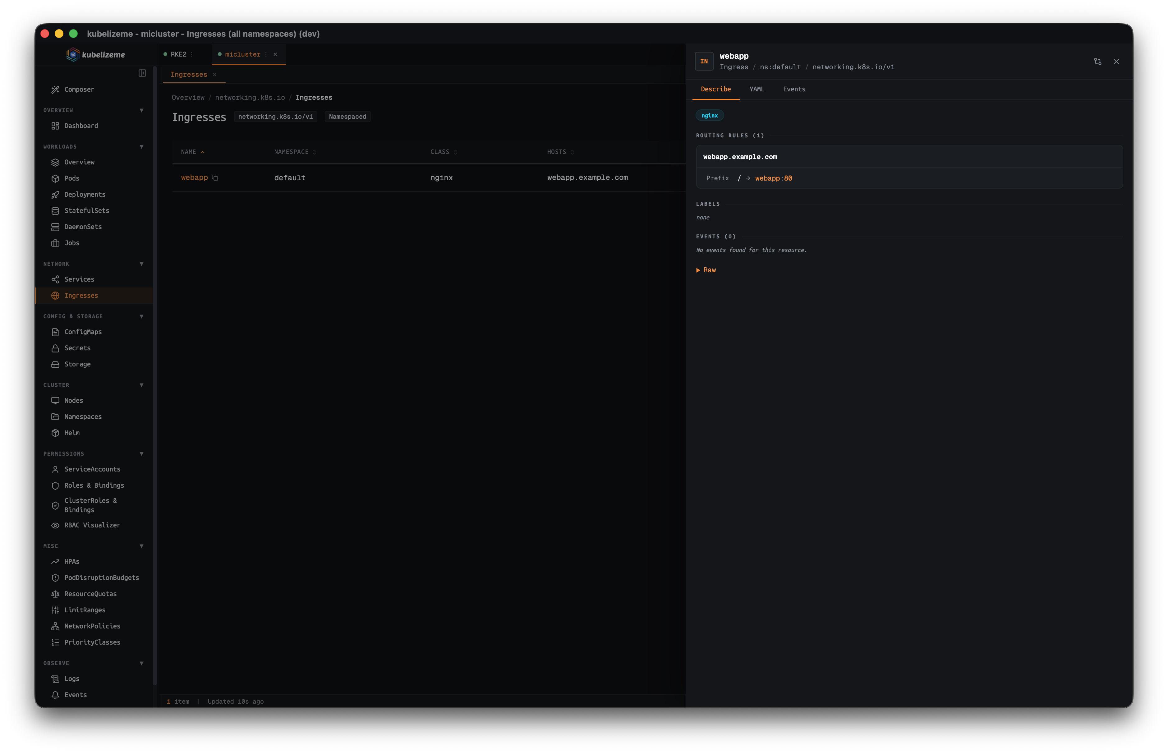The image size is (1168, 754).
Task: Open Nodes monitor icon
Action: point(55,401)
